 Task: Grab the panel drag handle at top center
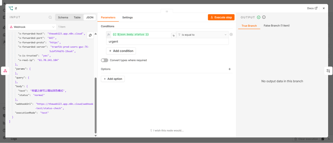(x=167, y=11)
